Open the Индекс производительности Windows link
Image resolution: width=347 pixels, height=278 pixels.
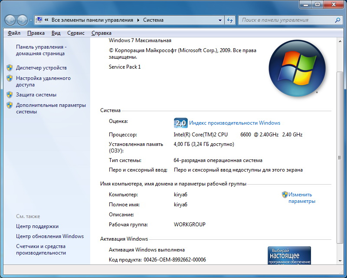click(234, 123)
